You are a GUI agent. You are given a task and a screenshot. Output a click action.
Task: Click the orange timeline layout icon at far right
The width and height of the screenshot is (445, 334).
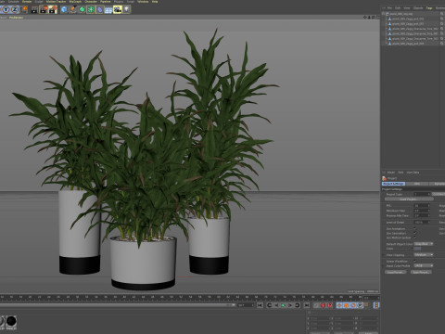(376, 305)
